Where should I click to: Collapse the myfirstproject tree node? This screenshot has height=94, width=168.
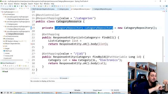(1, 12)
